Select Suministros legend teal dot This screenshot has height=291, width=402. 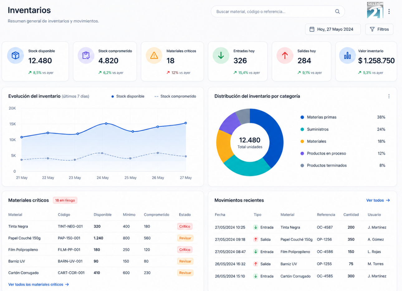tap(302, 129)
